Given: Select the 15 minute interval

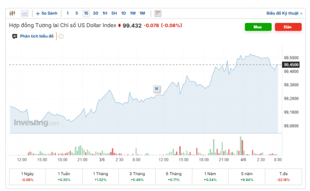Looking at the screenshot, I should (x=86, y=13).
